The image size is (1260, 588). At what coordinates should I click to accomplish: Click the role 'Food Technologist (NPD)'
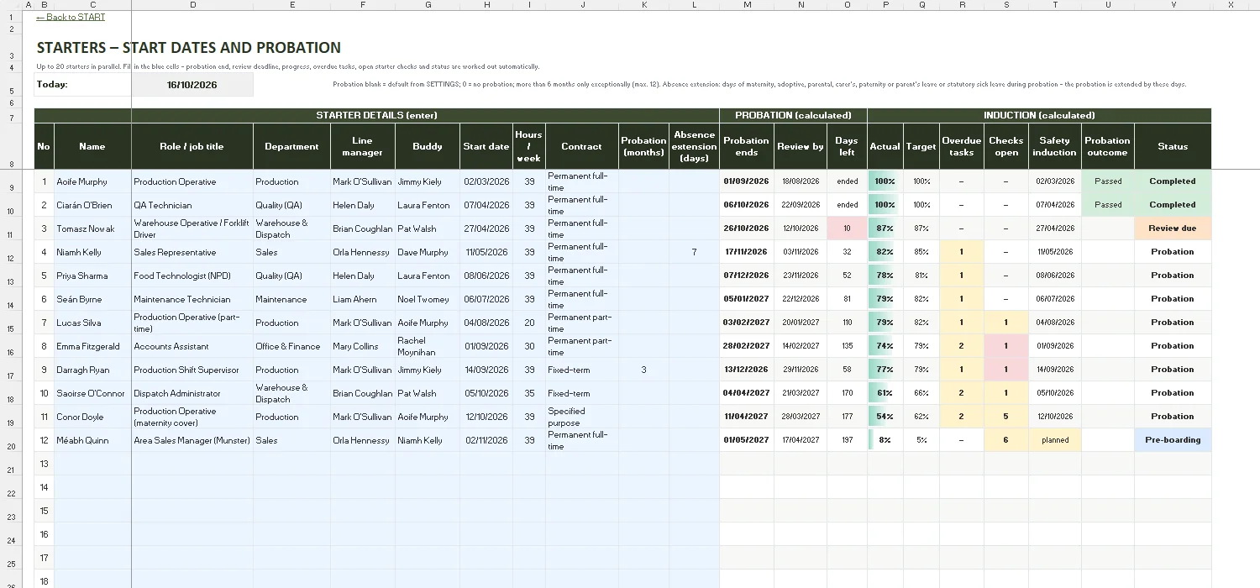point(192,276)
